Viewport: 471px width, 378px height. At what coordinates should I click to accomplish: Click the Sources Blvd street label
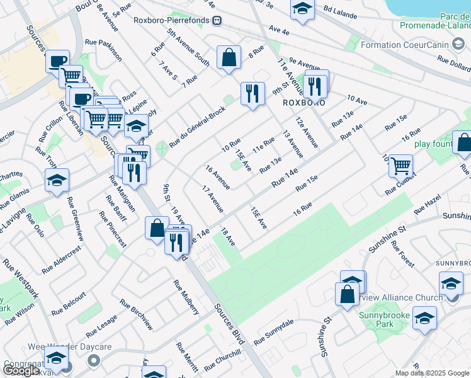(x=230, y=324)
